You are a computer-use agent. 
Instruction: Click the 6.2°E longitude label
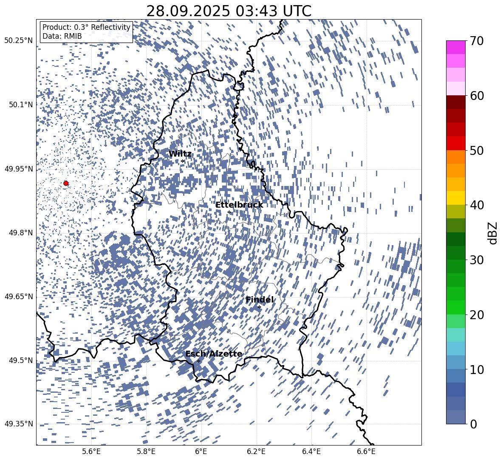[x=256, y=451]
